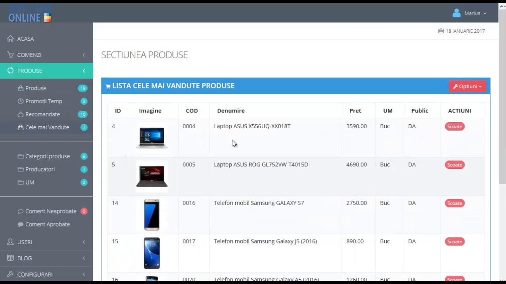Click the thumbs-up icon beside Recomandate

click(x=21, y=114)
